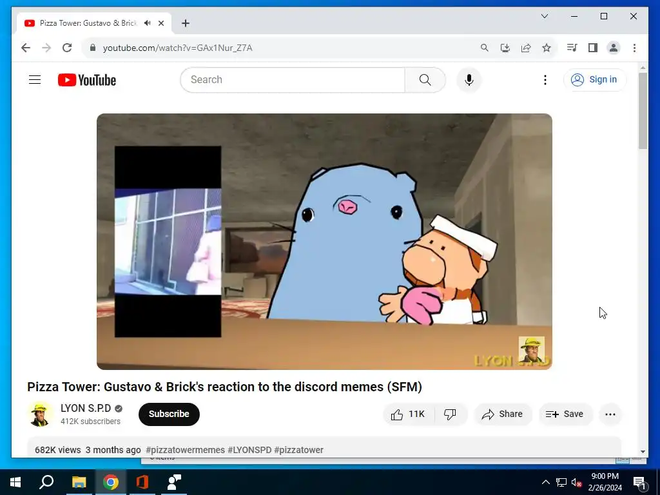
Task: Click the search magnifier button on YouTube
Action: pyautogui.click(x=425, y=79)
